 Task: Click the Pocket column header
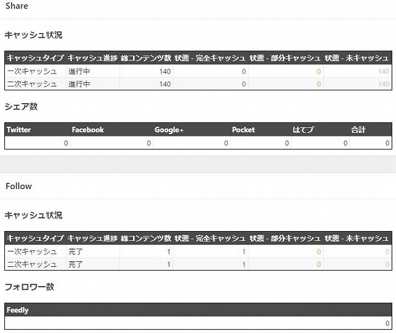(243, 130)
